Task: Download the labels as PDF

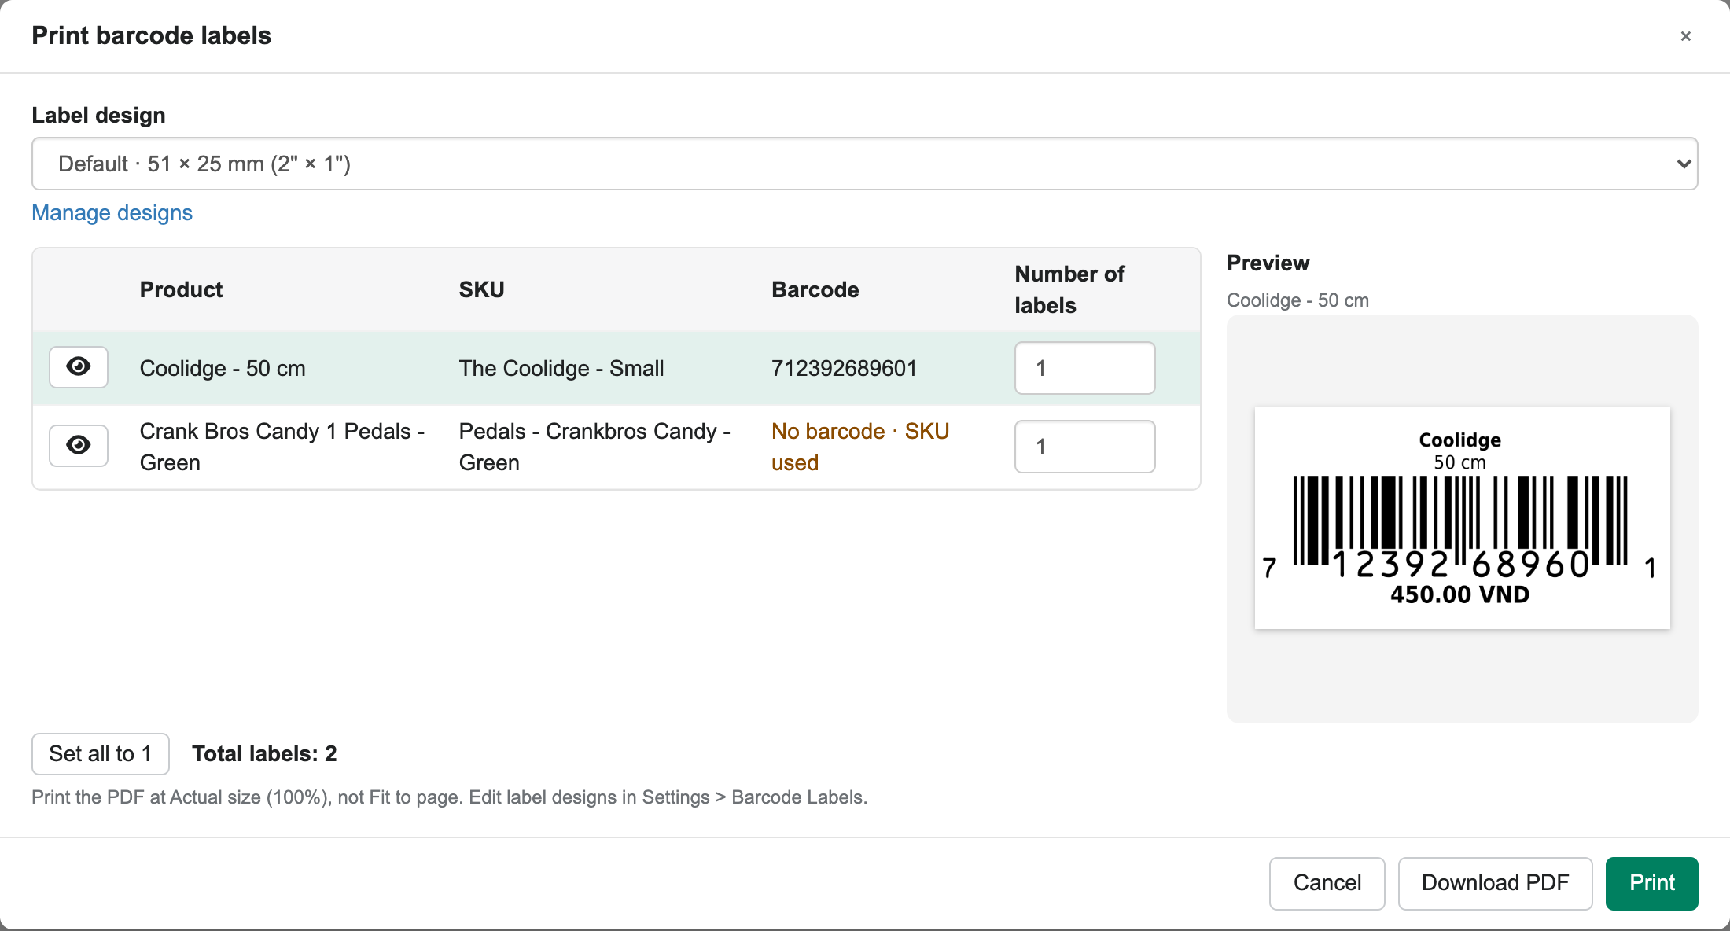Action: click(1495, 883)
